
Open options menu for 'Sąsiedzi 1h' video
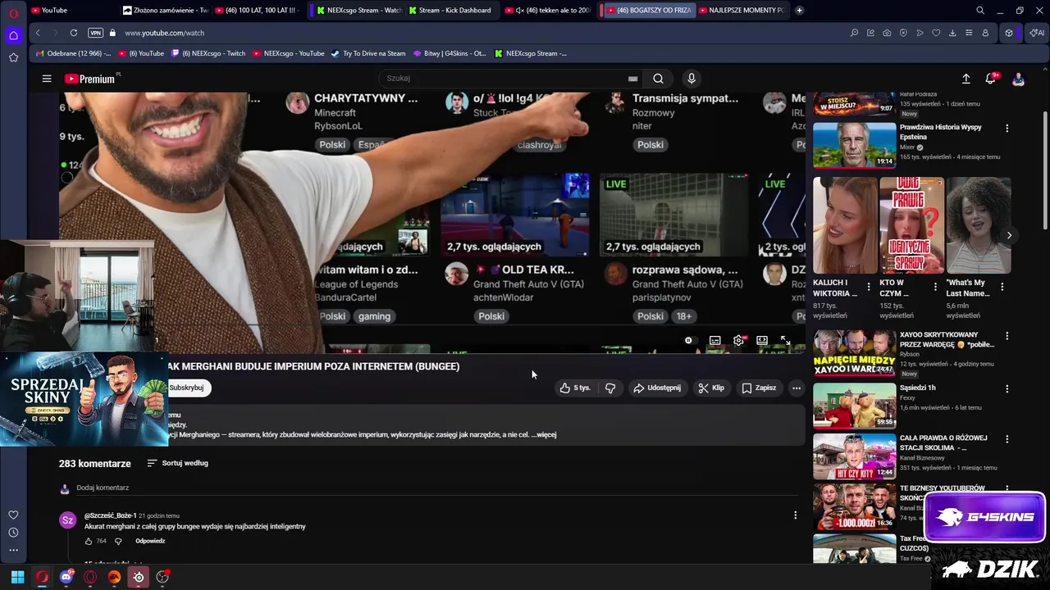tap(1007, 388)
